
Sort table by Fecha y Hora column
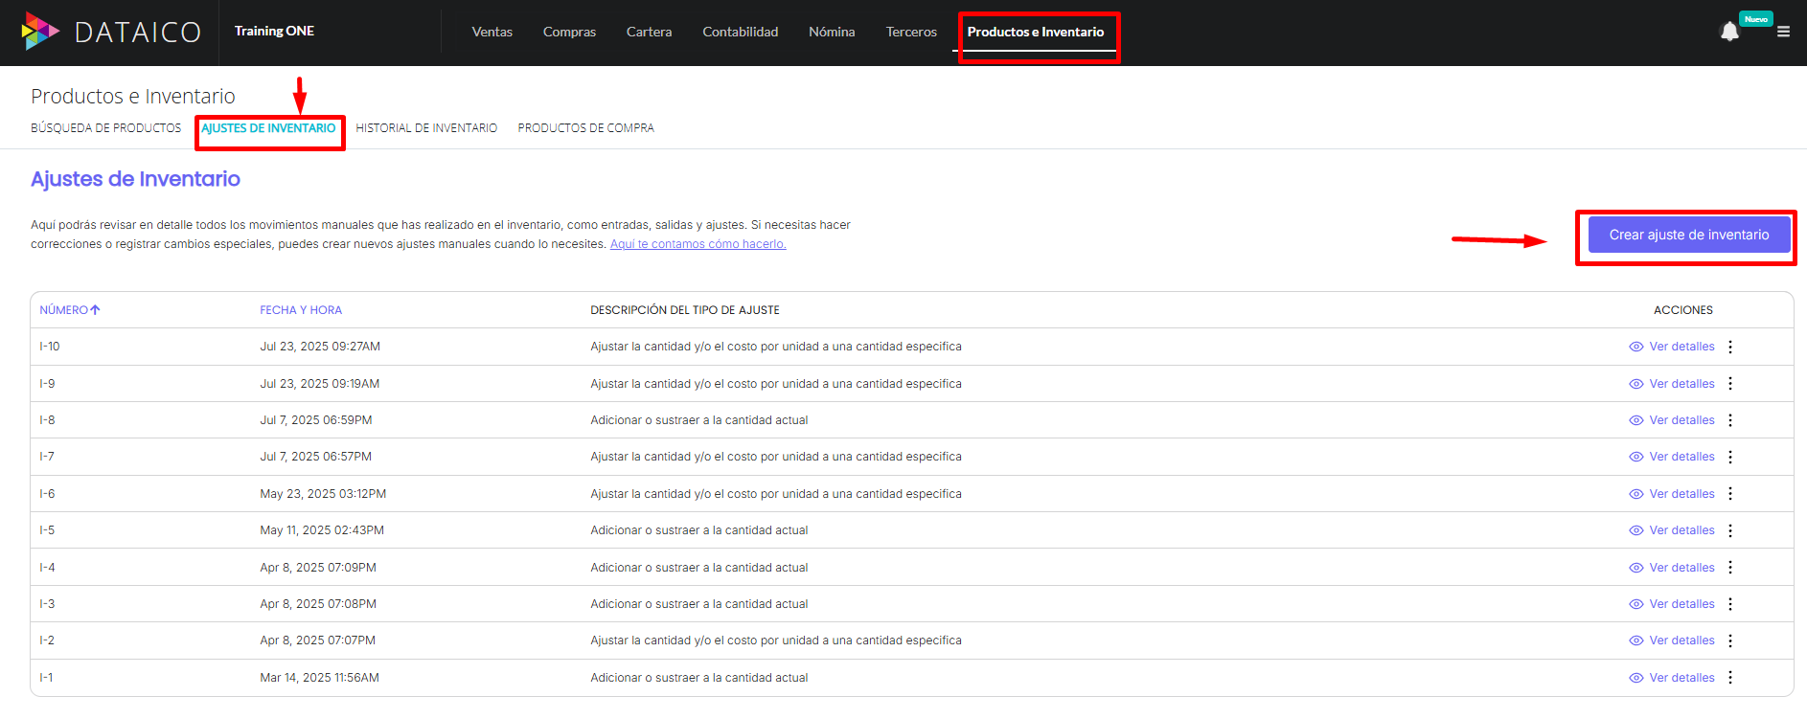(x=301, y=310)
